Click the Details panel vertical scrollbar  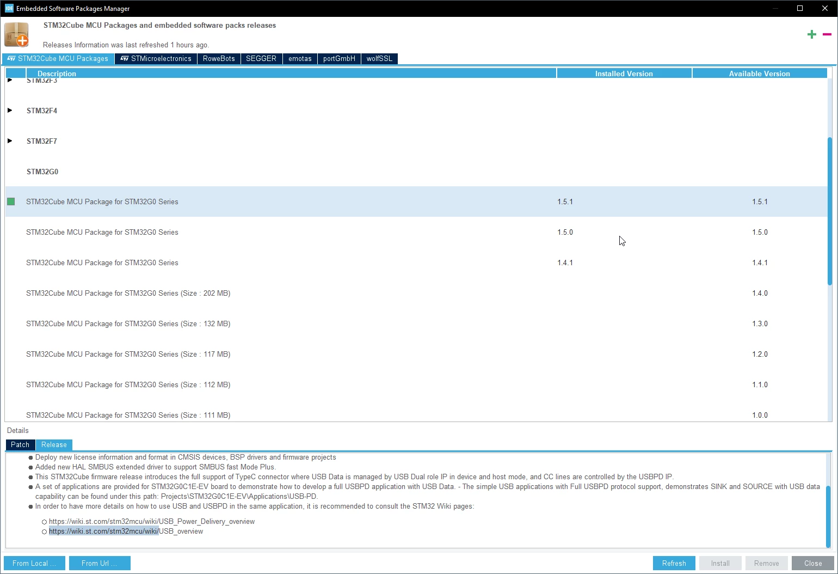tap(828, 516)
